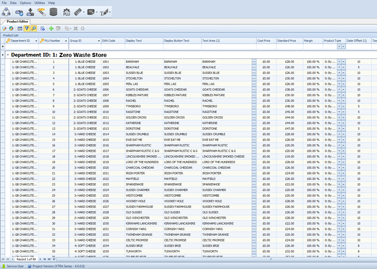Click the pencil edit icon below Product Editor tab
377x269 pixels.
(4, 28)
